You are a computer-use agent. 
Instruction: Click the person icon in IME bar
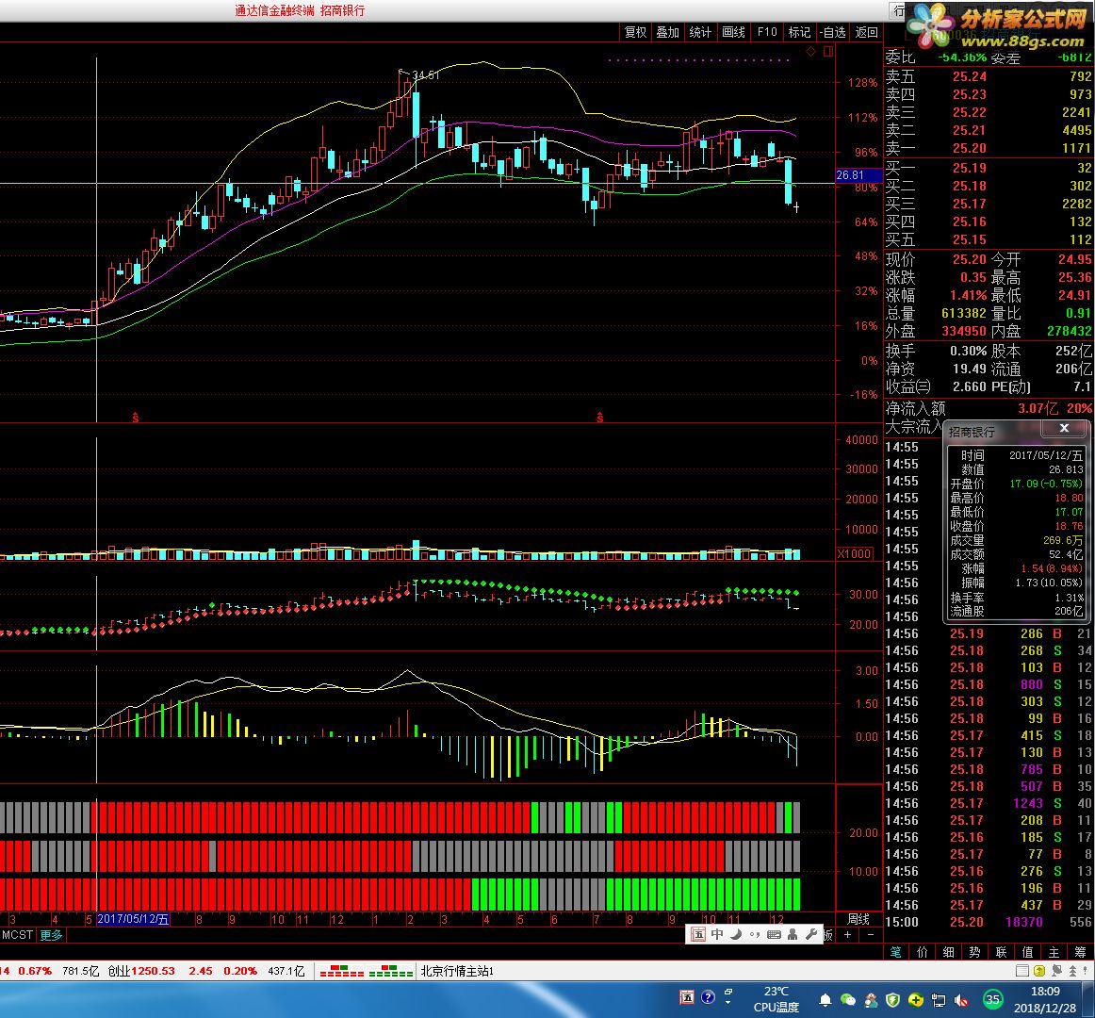point(793,935)
